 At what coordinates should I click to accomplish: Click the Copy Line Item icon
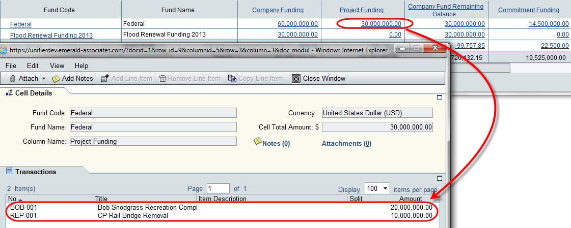click(232, 78)
